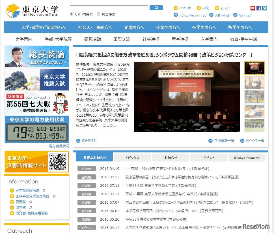The height and width of the screenshot is (233, 274).
Task: Switch to the お知らせ tab
Action: tap(171, 157)
